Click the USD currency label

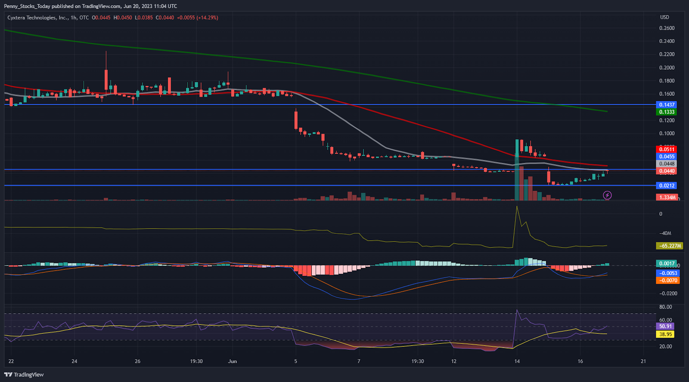pyautogui.click(x=665, y=17)
